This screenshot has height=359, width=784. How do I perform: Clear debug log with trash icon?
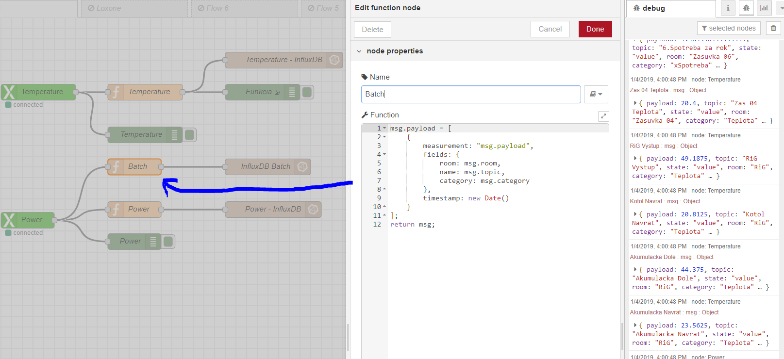[x=773, y=28]
